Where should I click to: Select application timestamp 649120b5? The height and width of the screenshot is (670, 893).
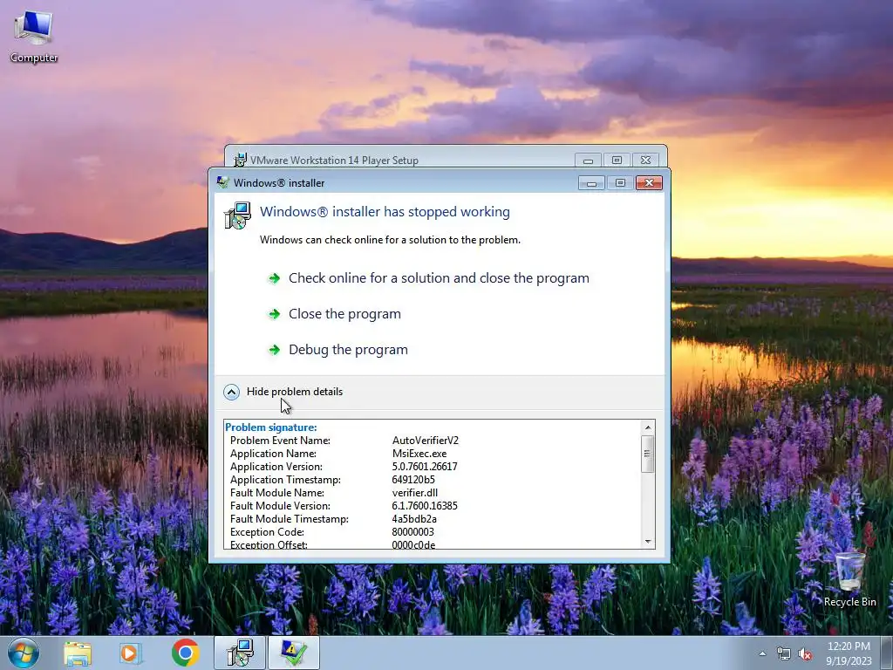(412, 480)
